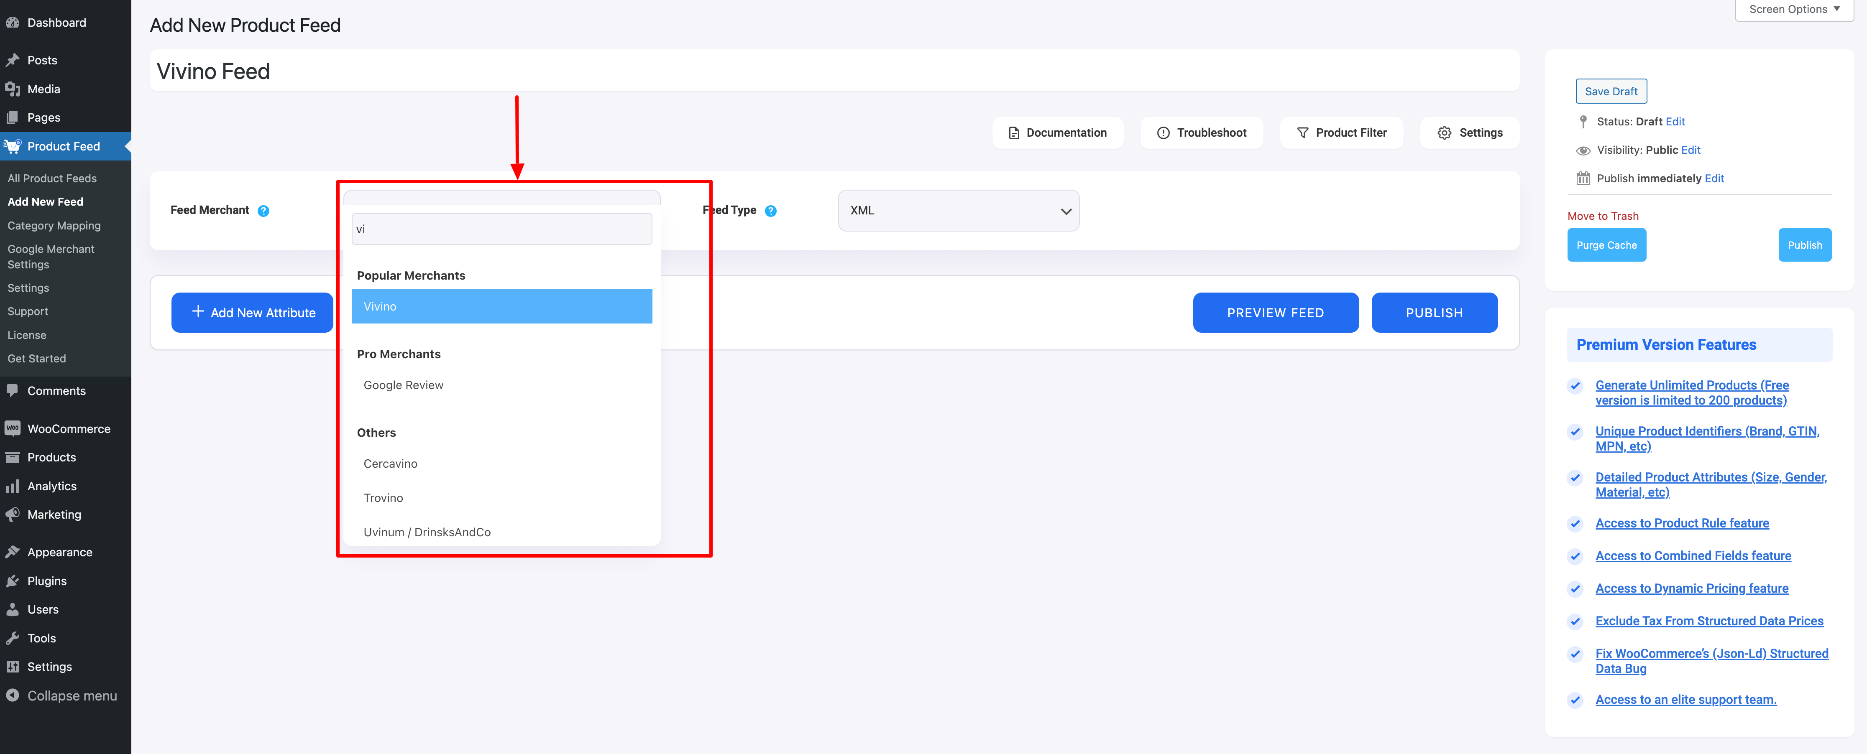The width and height of the screenshot is (1867, 754).
Task: Click the Users person icon
Action: click(12, 609)
